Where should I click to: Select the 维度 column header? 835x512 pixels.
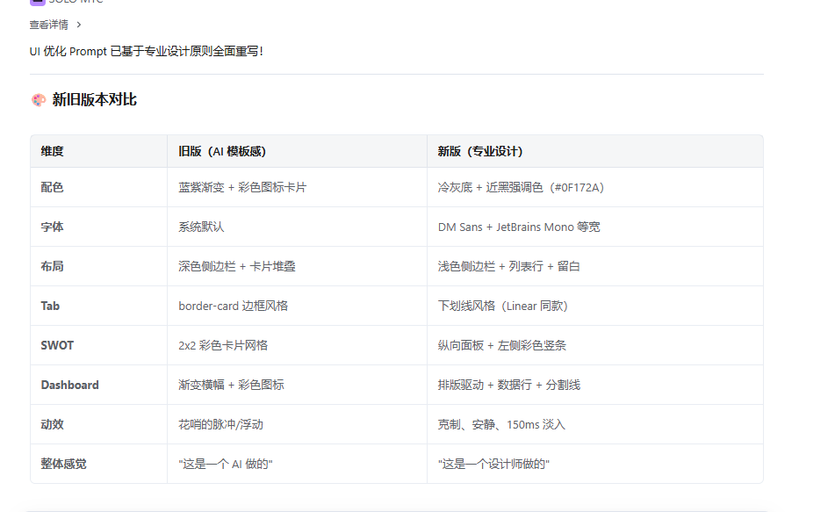click(x=52, y=151)
